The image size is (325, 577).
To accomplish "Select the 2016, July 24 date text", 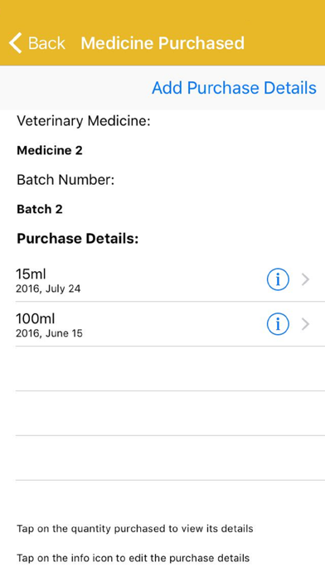I will (48, 288).
